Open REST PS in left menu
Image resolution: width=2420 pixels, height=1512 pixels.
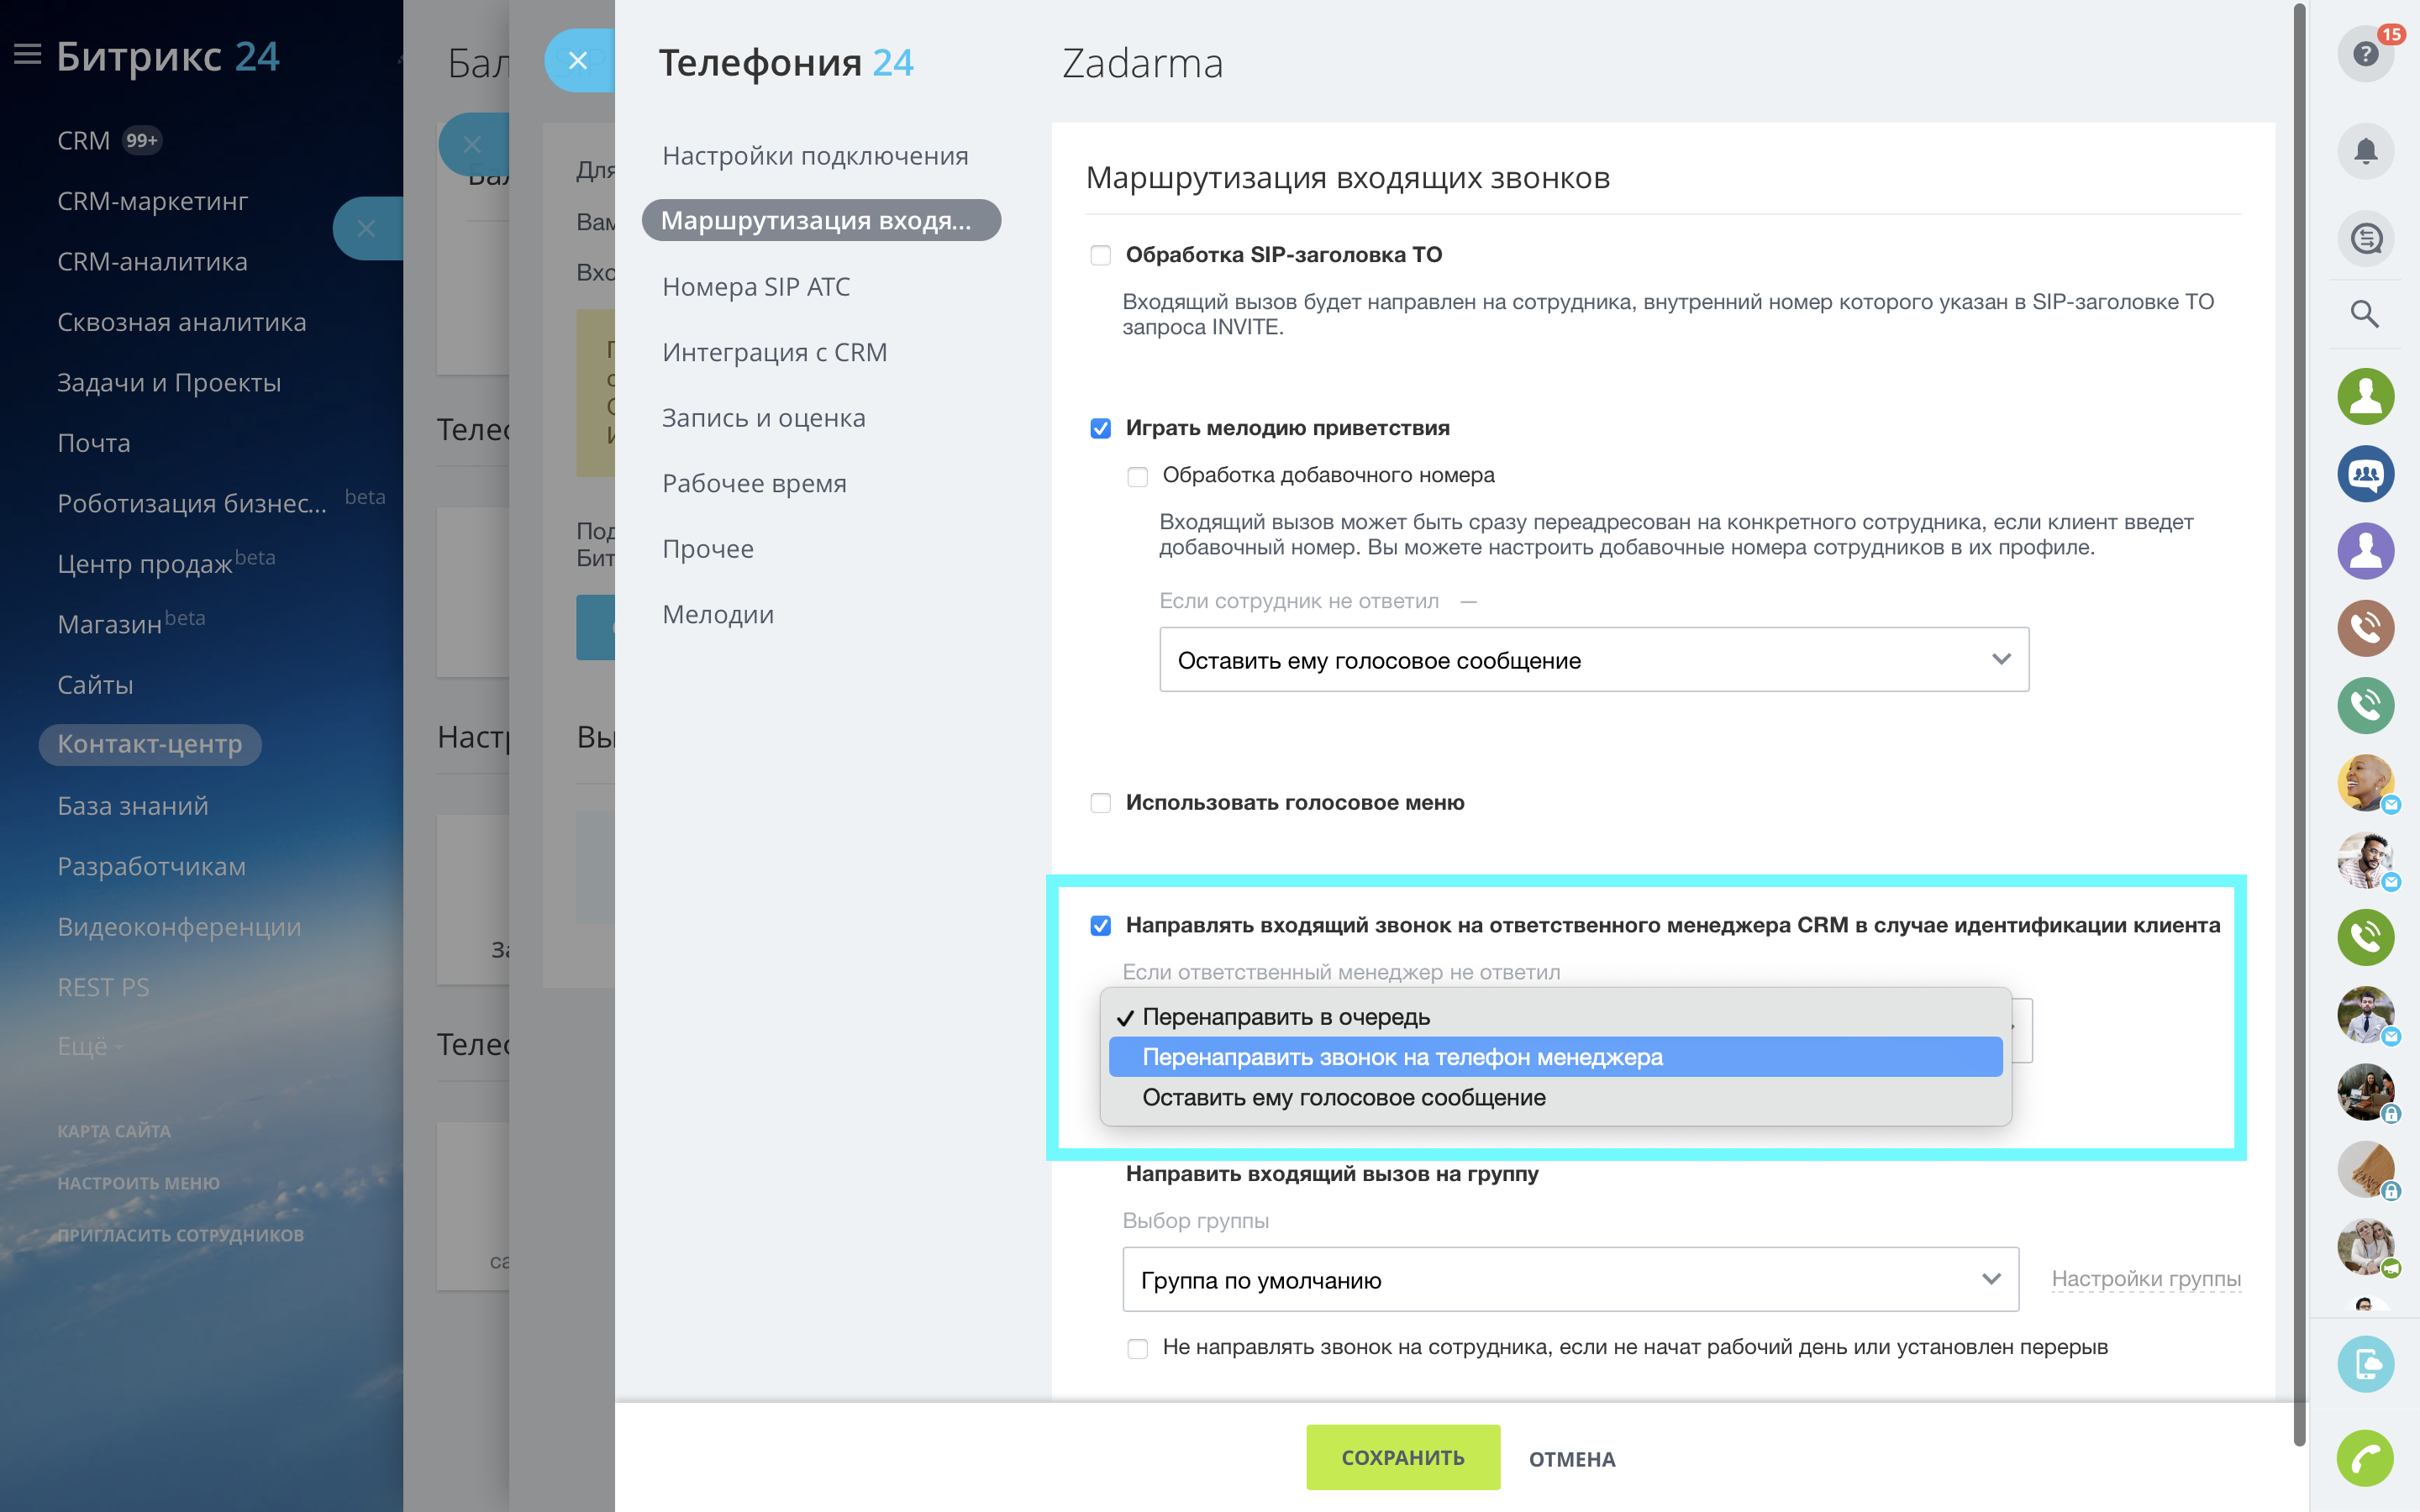[x=103, y=987]
